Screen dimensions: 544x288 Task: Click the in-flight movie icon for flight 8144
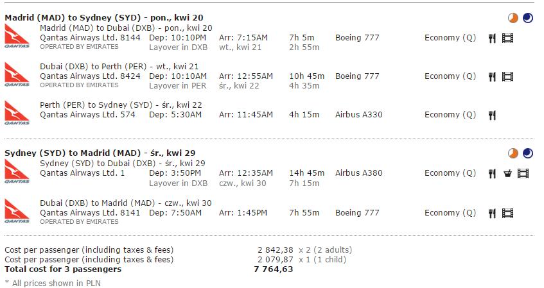[507, 38]
